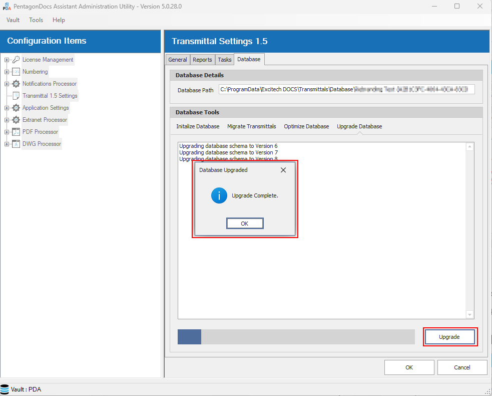Click the Extranet Processor icon
Screen dimensions: 492x396
[16, 120]
